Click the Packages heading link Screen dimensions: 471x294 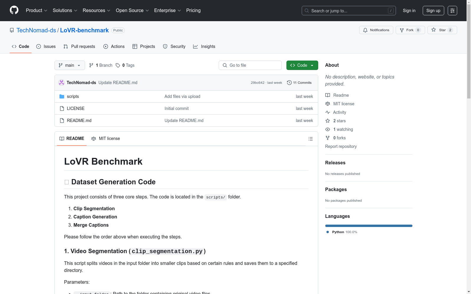[336, 189]
